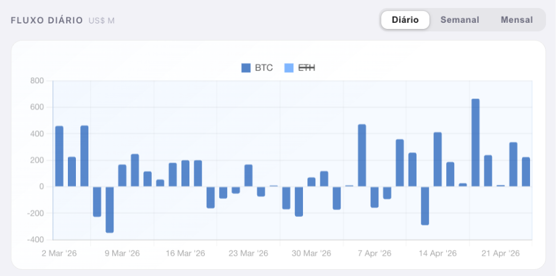
Task: Click the tall bar above 7 Apr '26
Action: [x=362, y=155]
